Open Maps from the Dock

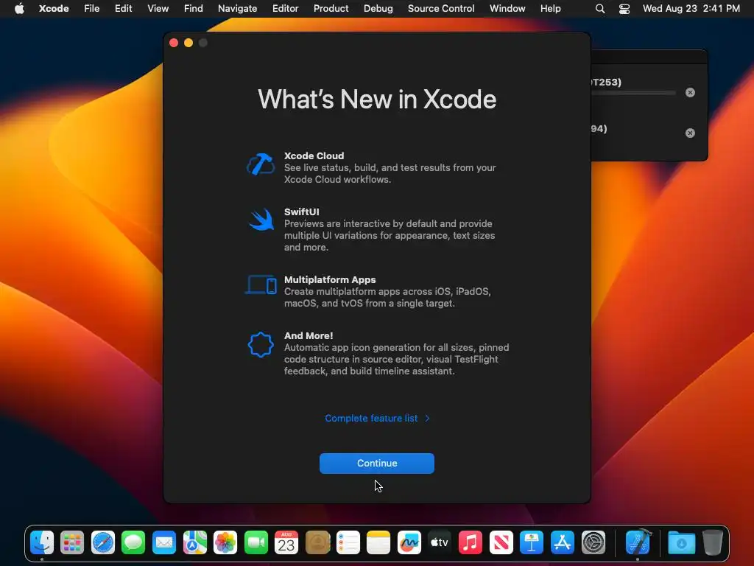pos(194,543)
